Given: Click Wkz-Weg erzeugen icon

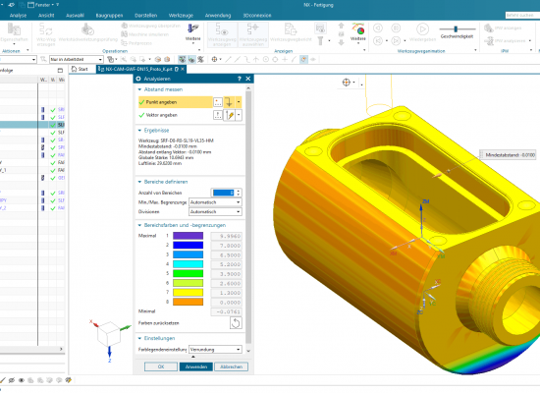Looking at the screenshot, I should tap(45, 29).
